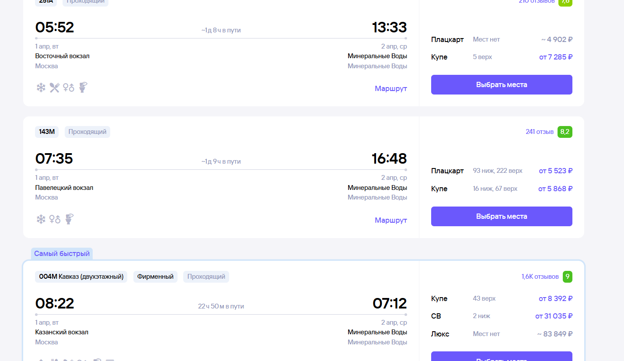The image size is (624, 361).
Task: Open Маршрут link for 05:52 train
Action: [391, 88]
